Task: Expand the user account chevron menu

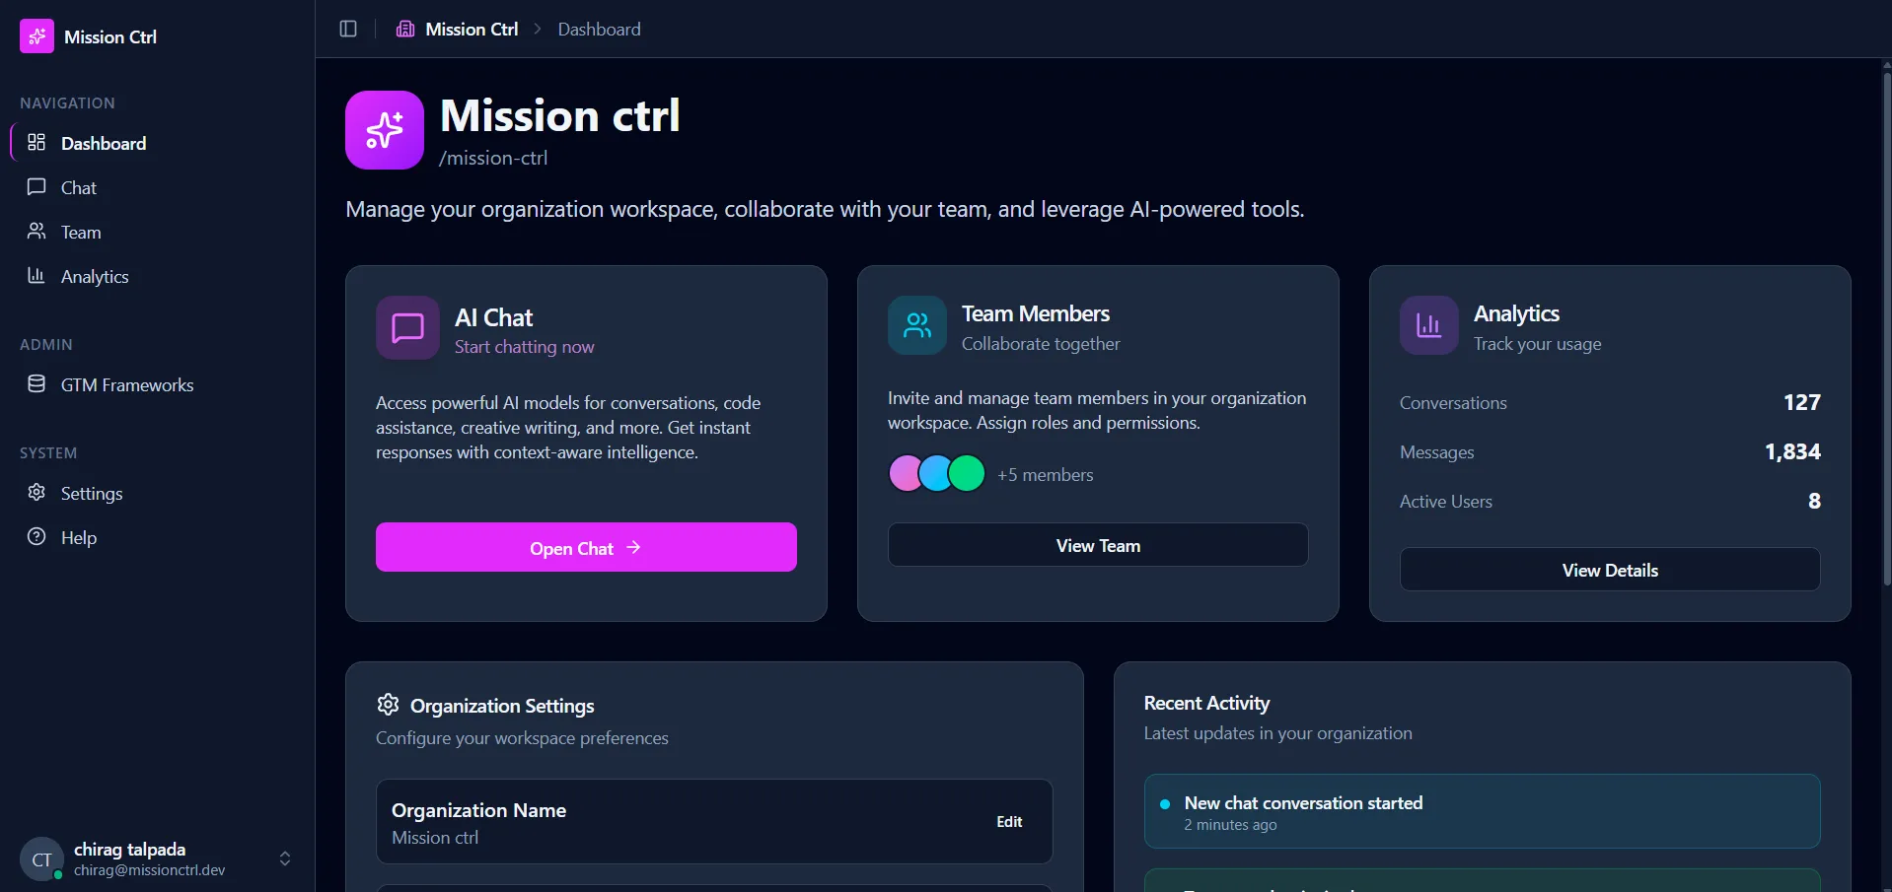Action: (284, 858)
